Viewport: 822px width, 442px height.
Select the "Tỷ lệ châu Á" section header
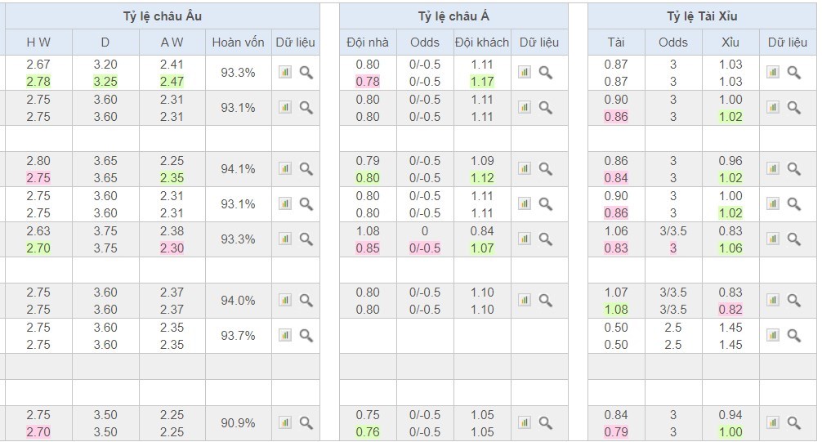453,16
